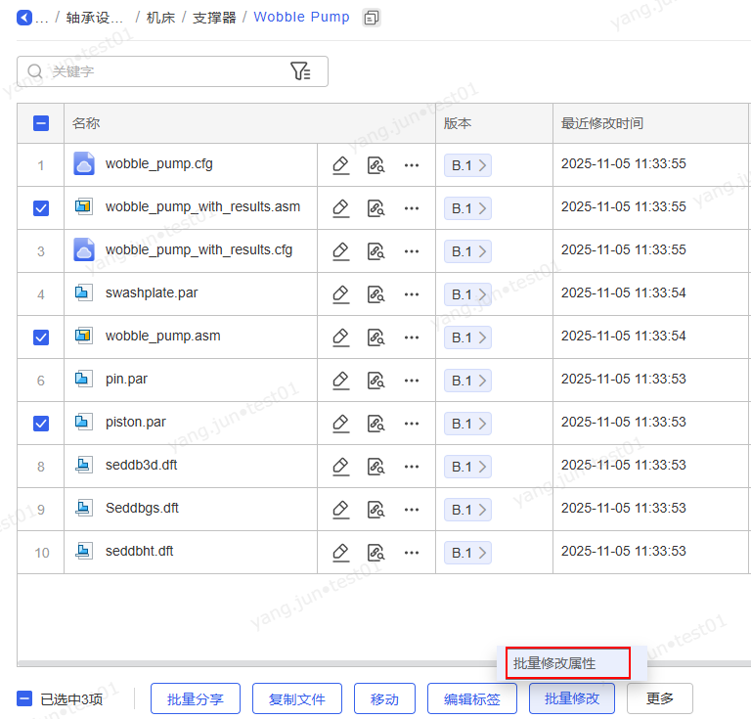The image size is (751, 719).
Task: Click the edit pencil icon for wobble_pump.cfg
Action: point(340,165)
